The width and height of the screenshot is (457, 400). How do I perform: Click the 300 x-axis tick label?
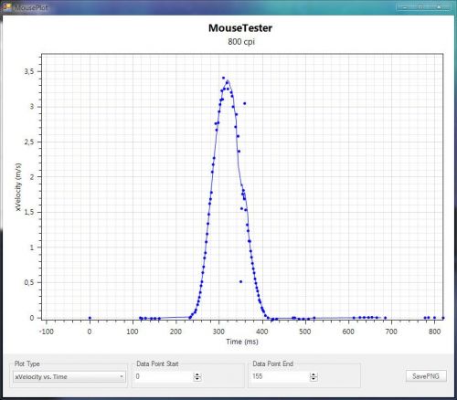(218, 332)
